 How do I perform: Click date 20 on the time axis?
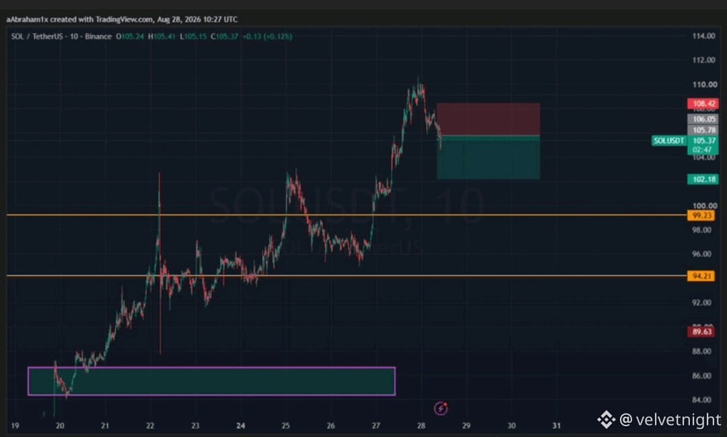point(60,426)
